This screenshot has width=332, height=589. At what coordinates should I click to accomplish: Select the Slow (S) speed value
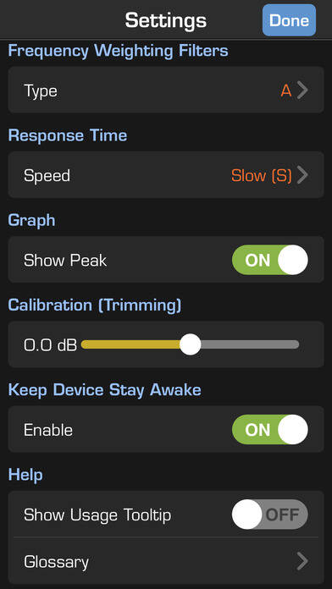262,175
